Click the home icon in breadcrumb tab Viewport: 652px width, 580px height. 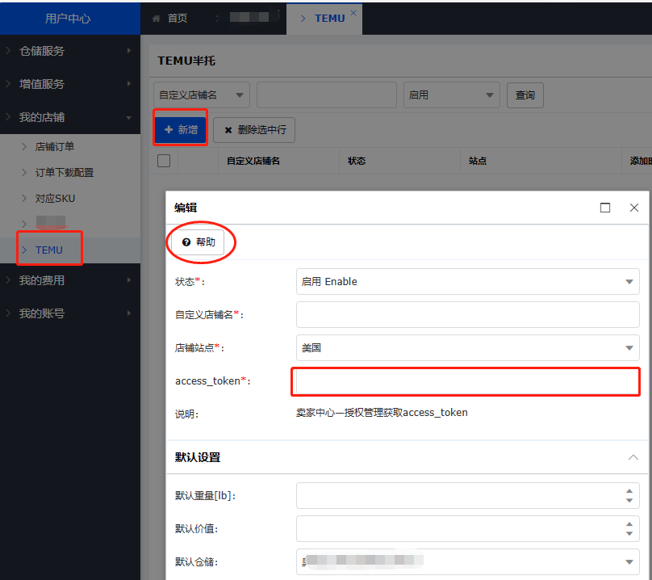click(x=157, y=18)
